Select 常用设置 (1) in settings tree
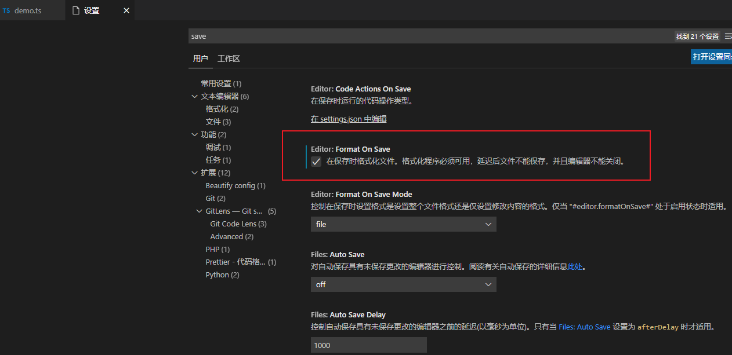The height and width of the screenshot is (355, 732). [221, 83]
